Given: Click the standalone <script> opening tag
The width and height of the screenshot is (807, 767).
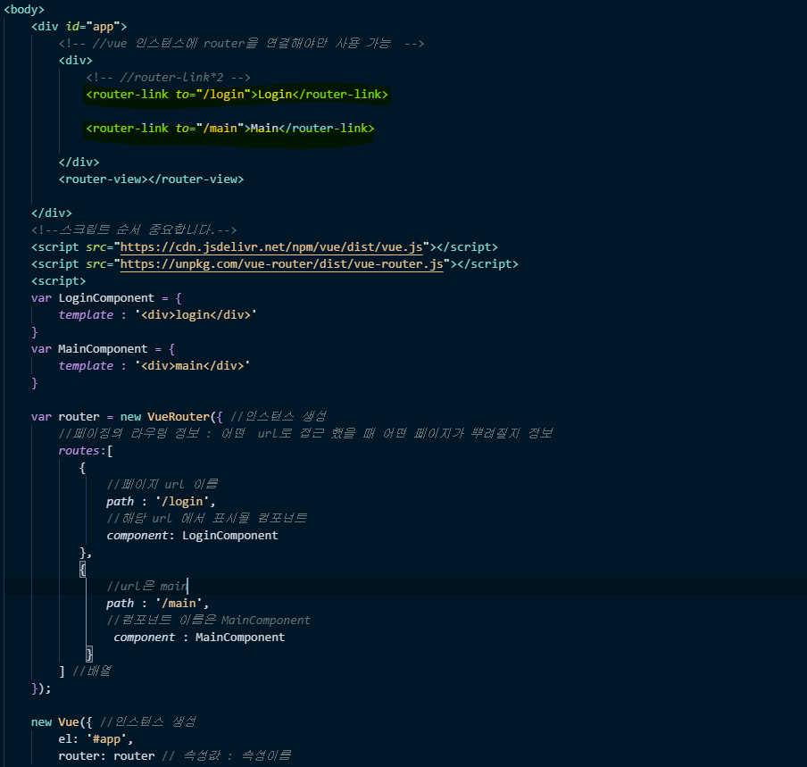Looking at the screenshot, I should click(x=58, y=281).
